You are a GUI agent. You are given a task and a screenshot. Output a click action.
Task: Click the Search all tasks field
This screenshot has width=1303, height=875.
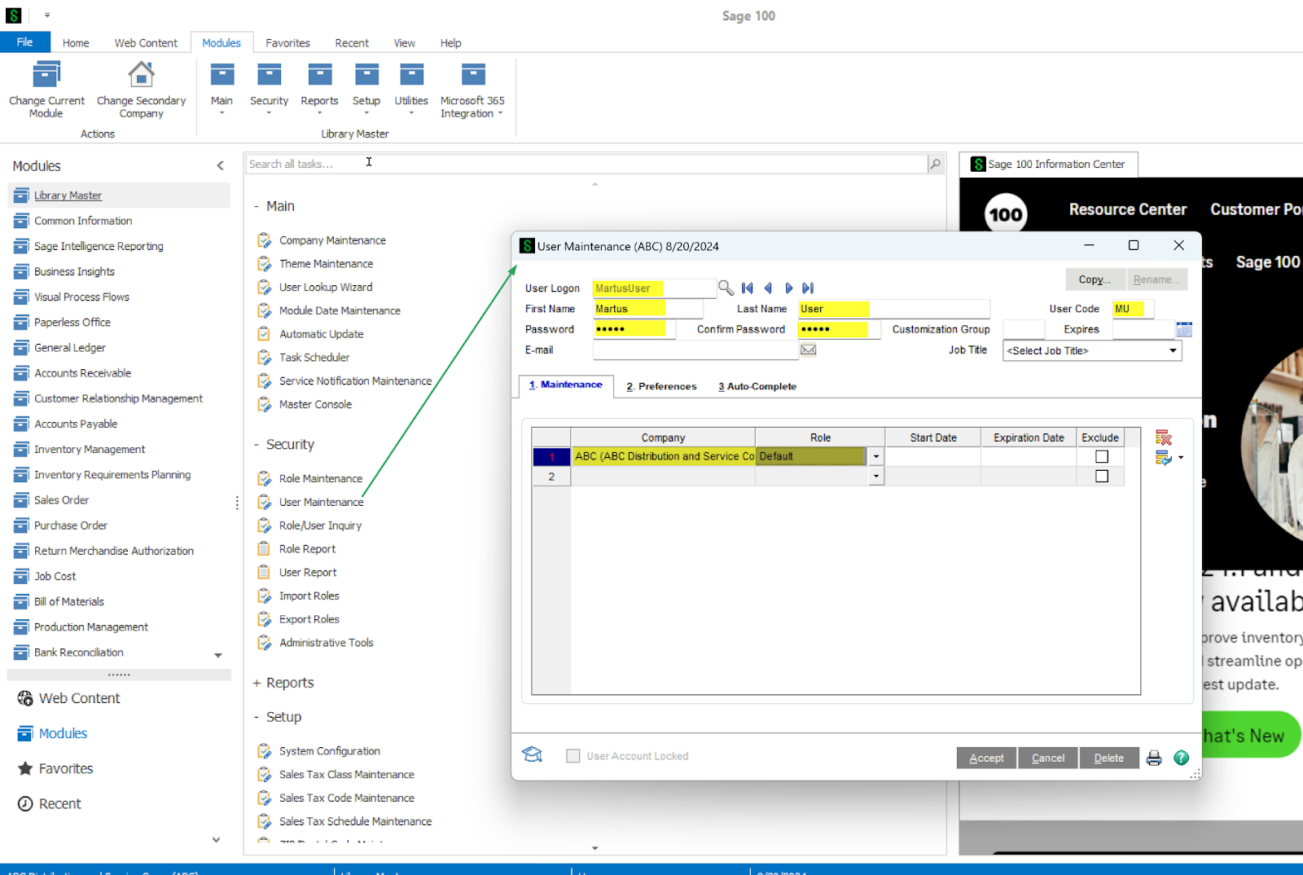pos(586,164)
